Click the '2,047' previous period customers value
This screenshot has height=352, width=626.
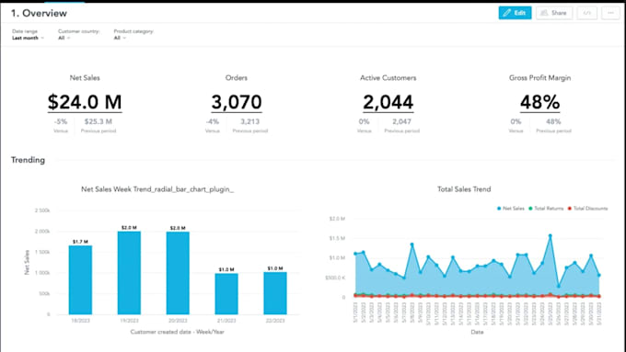(401, 121)
